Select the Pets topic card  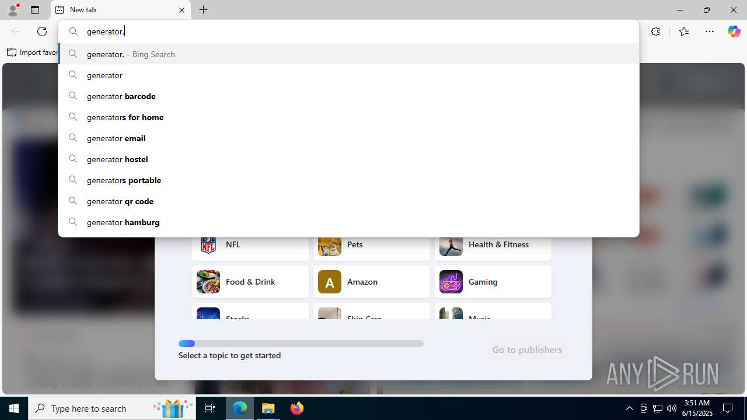(372, 248)
